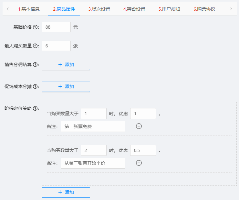Click help icon beside 阶梯定价策略
This screenshot has height=200, width=239.
point(35,108)
